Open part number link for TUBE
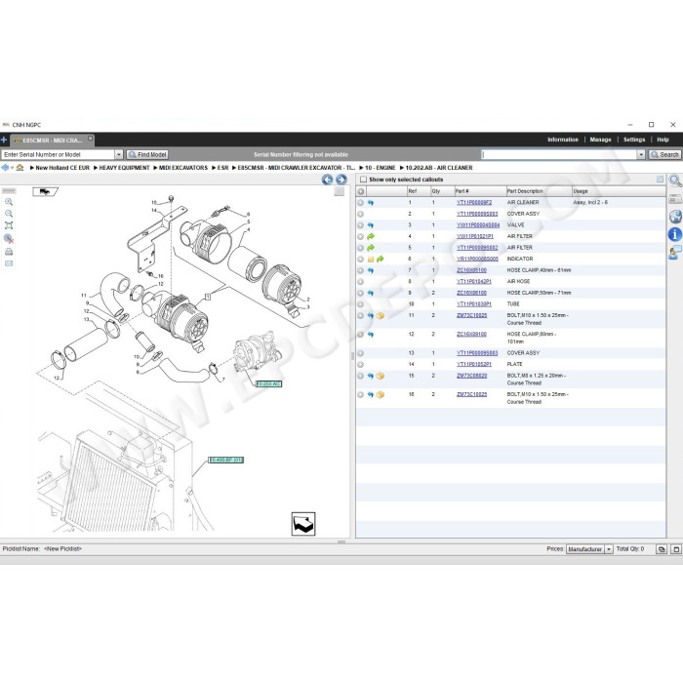This screenshot has height=683, width=683. click(474, 304)
